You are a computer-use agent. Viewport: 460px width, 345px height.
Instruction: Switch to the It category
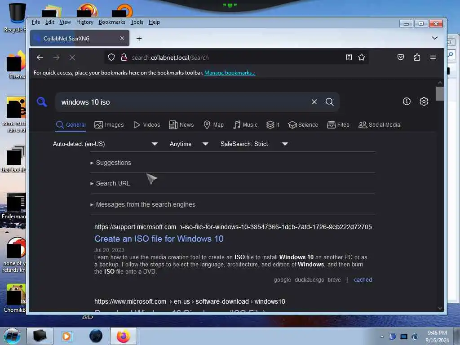click(x=273, y=125)
